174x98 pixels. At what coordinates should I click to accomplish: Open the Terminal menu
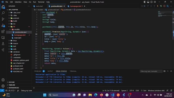(x=41, y=2)
